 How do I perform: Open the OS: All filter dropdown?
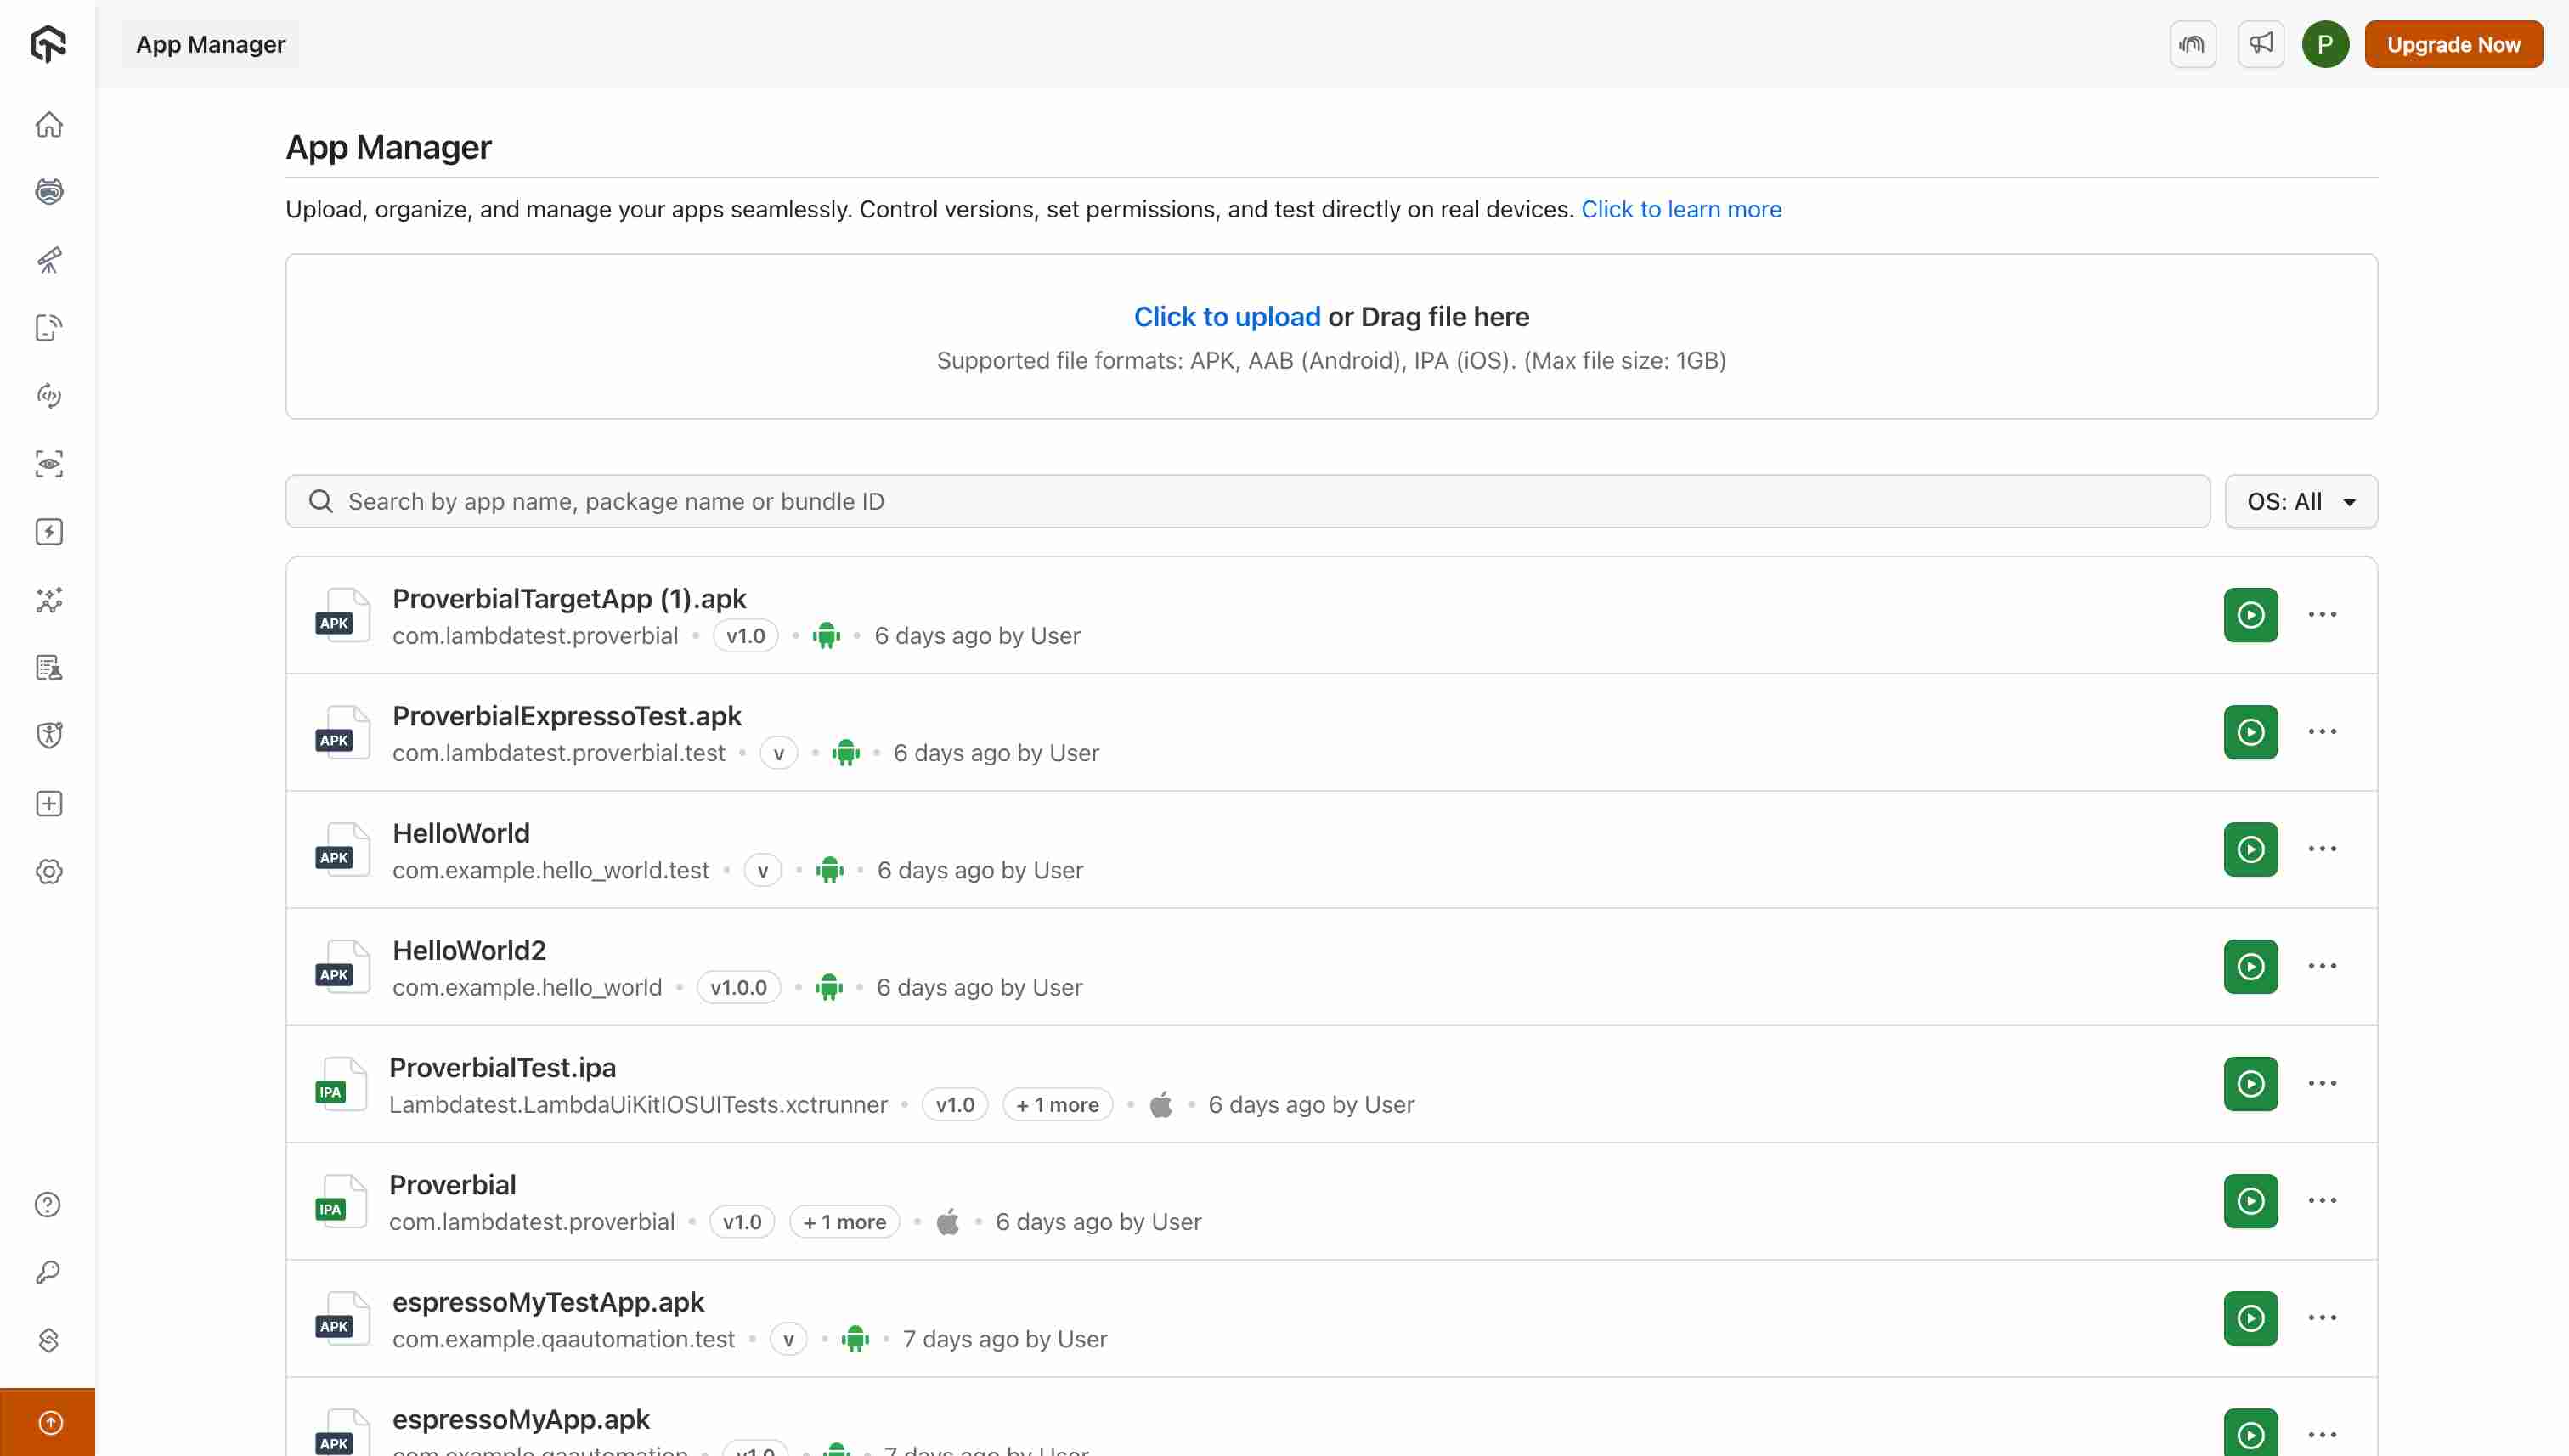(x=2300, y=502)
